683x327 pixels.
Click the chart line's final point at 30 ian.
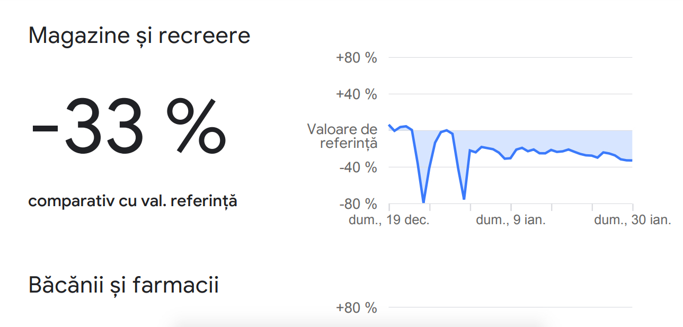pyautogui.click(x=632, y=161)
